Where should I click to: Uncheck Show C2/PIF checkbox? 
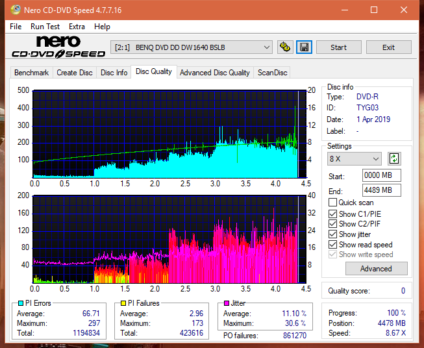[332, 224]
